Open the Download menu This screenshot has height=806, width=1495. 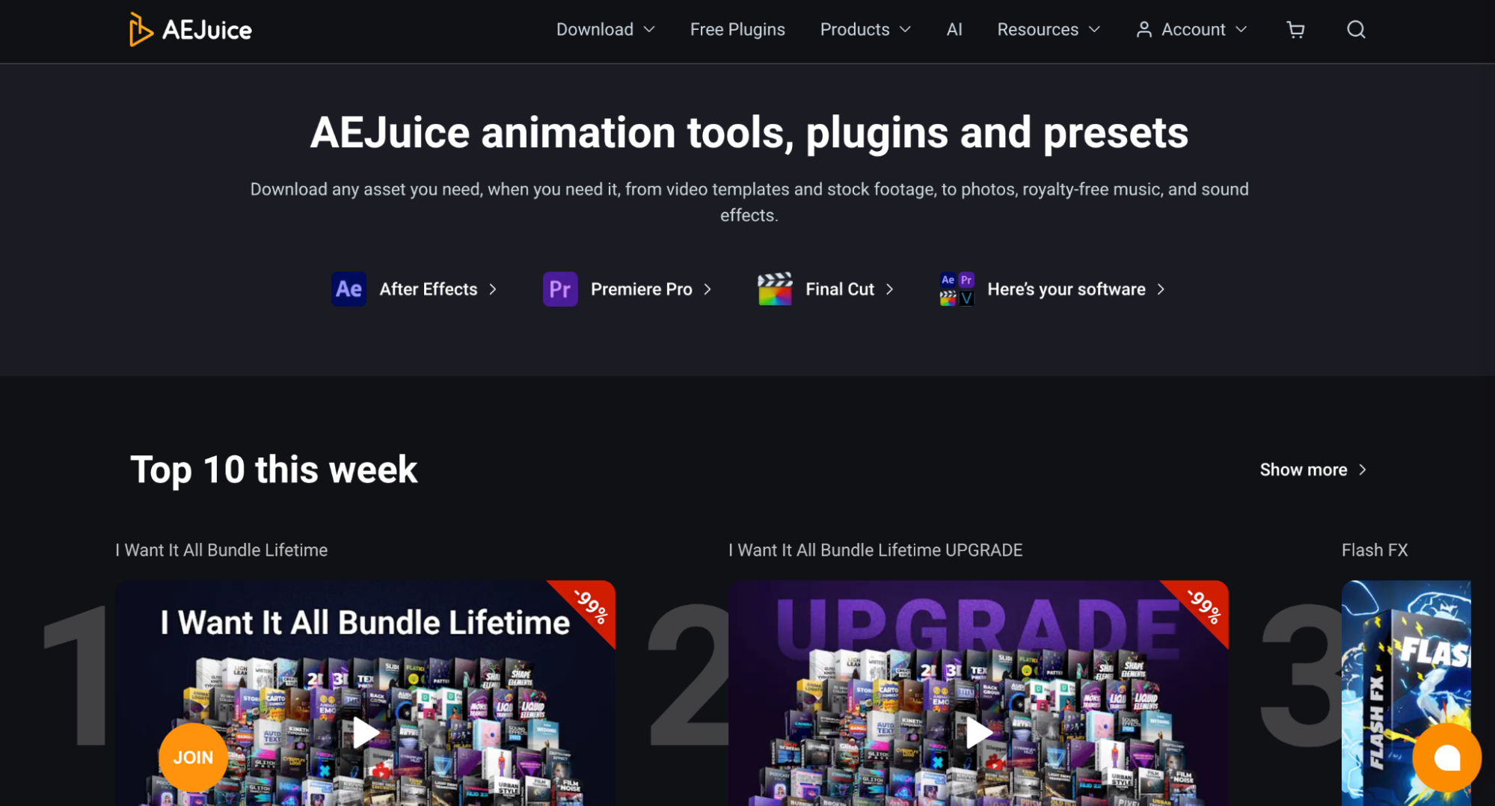tap(606, 29)
